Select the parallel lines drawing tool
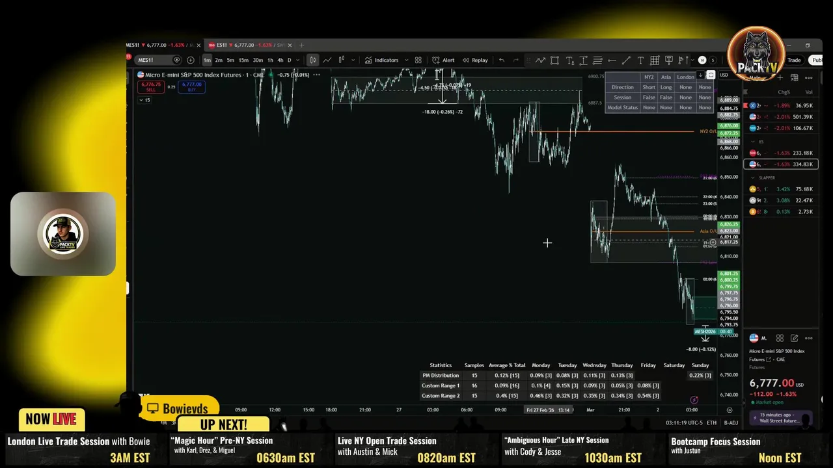 597,60
